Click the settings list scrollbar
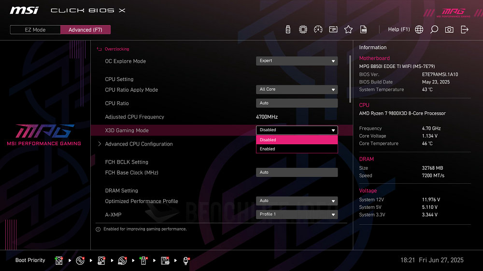The height and width of the screenshot is (271, 483). tap(350, 79)
